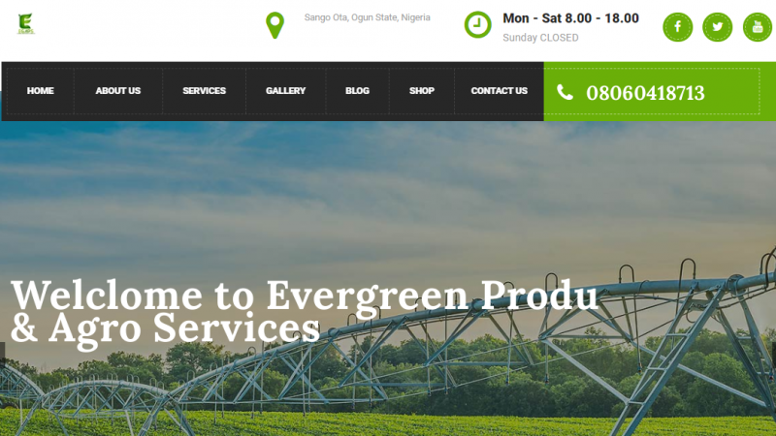This screenshot has height=436, width=776.
Task: Open the About Us page
Action: [x=118, y=91]
